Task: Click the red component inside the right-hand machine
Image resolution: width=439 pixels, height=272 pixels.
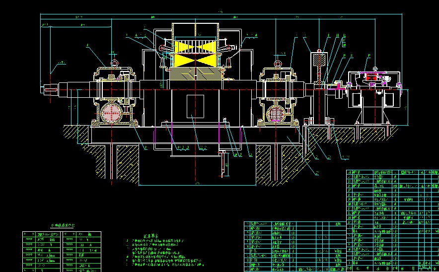Action: pyautogui.click(x=371, y=76)
